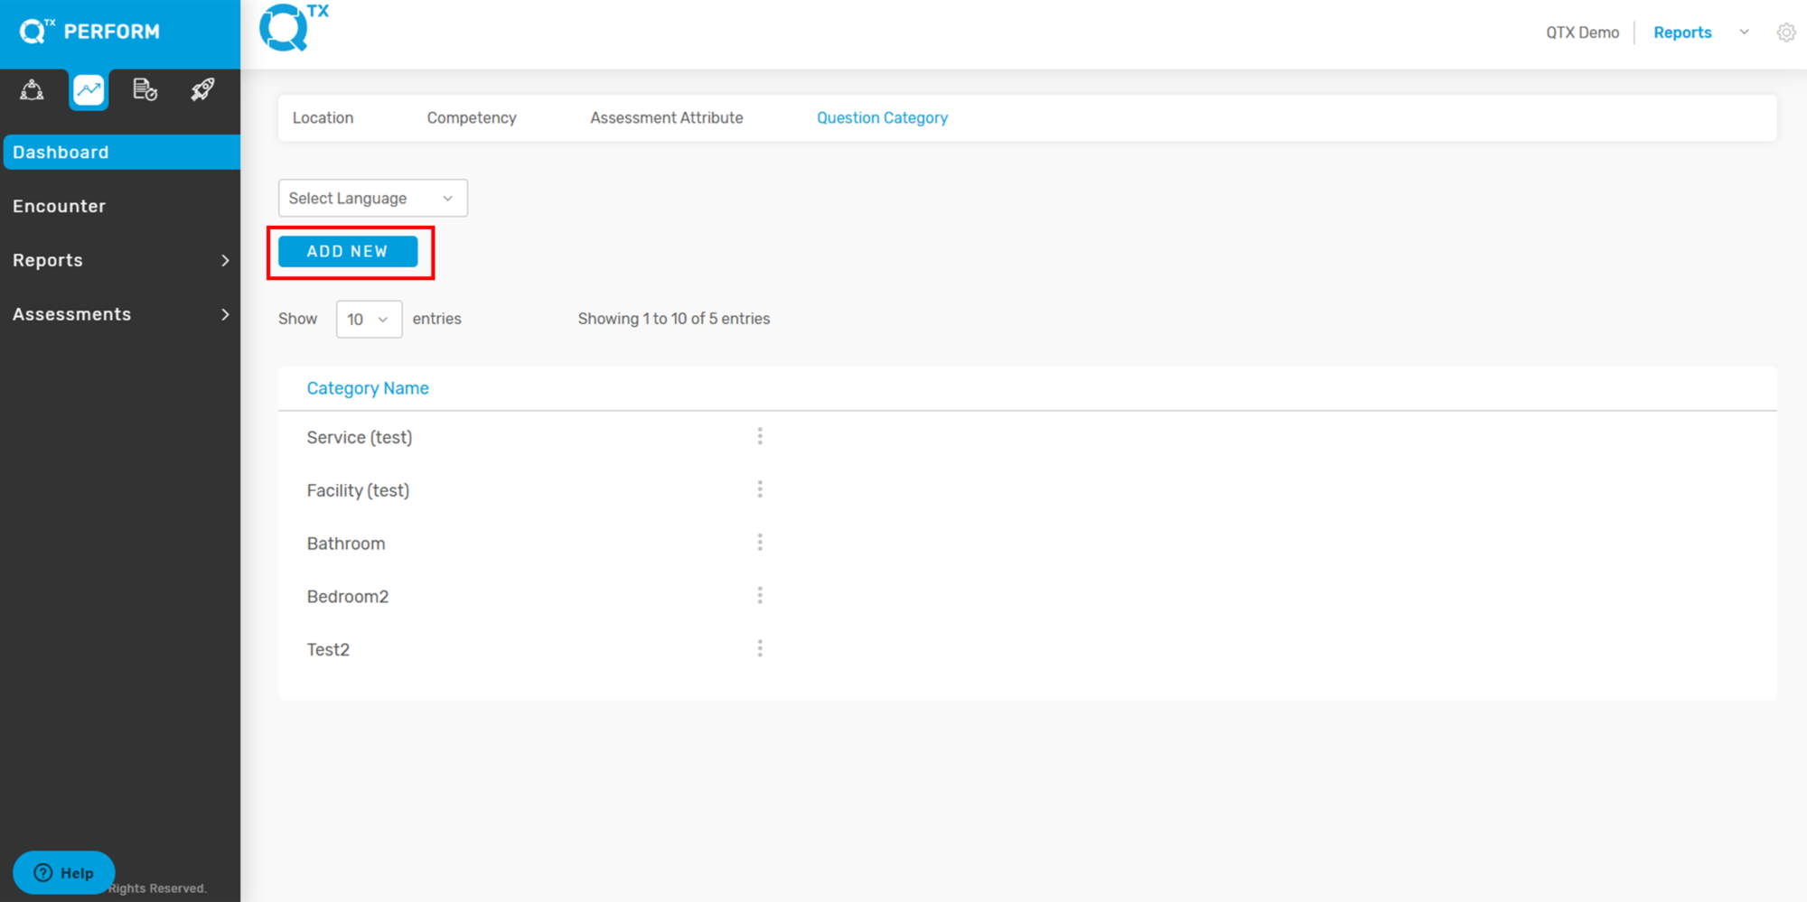The height and width of the screenshot is (902, 1807).
Task: Open the show entries count dropdown
Action: [x=369, y=320]
